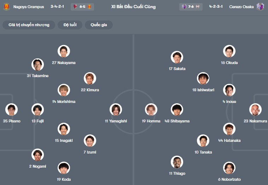
Task: Open the Cerezo Osaka team name link
Action: pyautogui.click(x=241, y=7)
